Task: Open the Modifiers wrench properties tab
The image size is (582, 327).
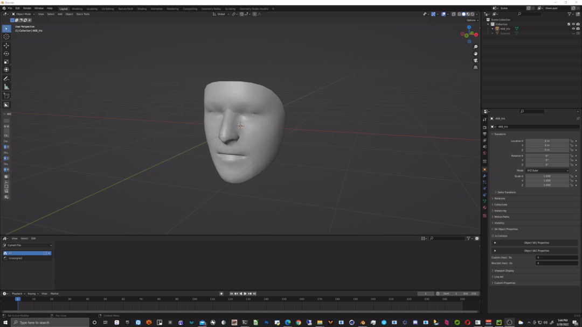Action: click(x=484, y=176)
